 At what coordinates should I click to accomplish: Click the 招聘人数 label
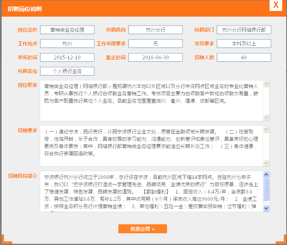tap(204, 57)
